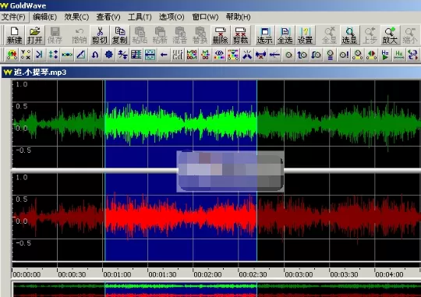Open the Echo effect icon
Viewport: 421px width, 297px height.
click(39, 55)
